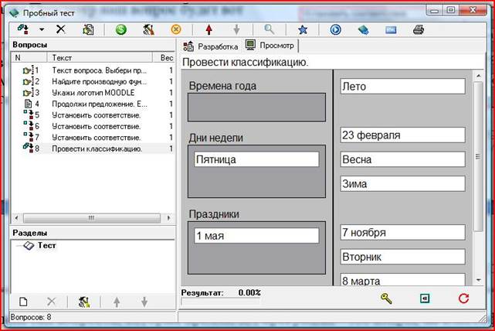Click the teal book icon in toolbar
This screenshot has width=495, height=331.
coord(364,29)
